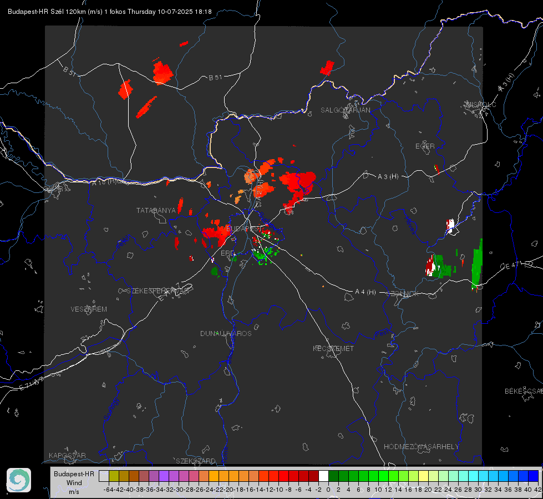Click the Heves county label
Image resolution: width=543 pixels, height=499 pixels.
pyautogui.click(x=410, y=225)
